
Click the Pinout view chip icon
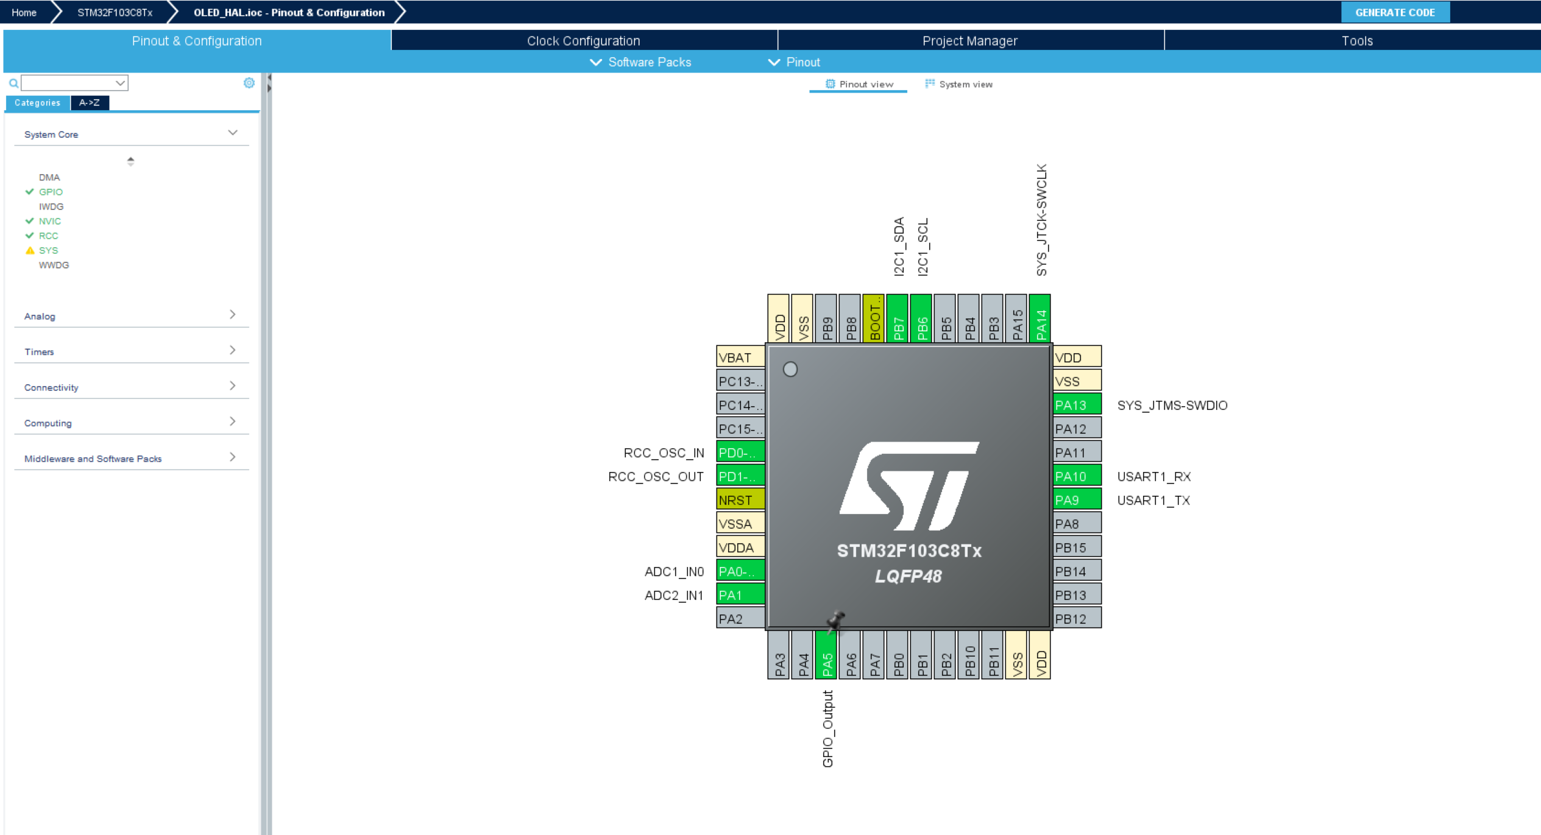click(830, 84)
